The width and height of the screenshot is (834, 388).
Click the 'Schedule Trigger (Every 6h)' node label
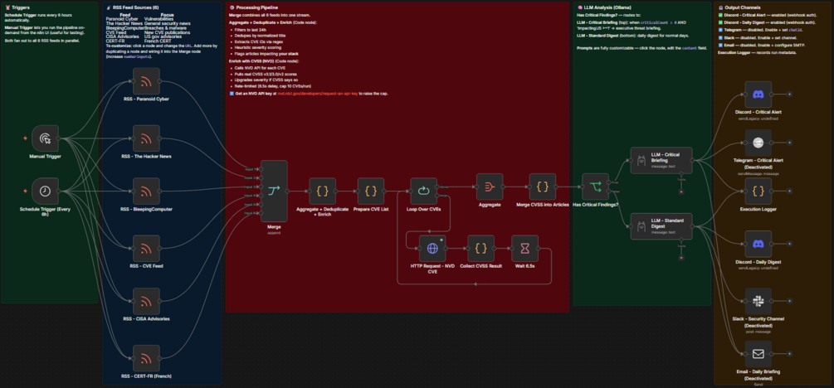tap(45, 211)
